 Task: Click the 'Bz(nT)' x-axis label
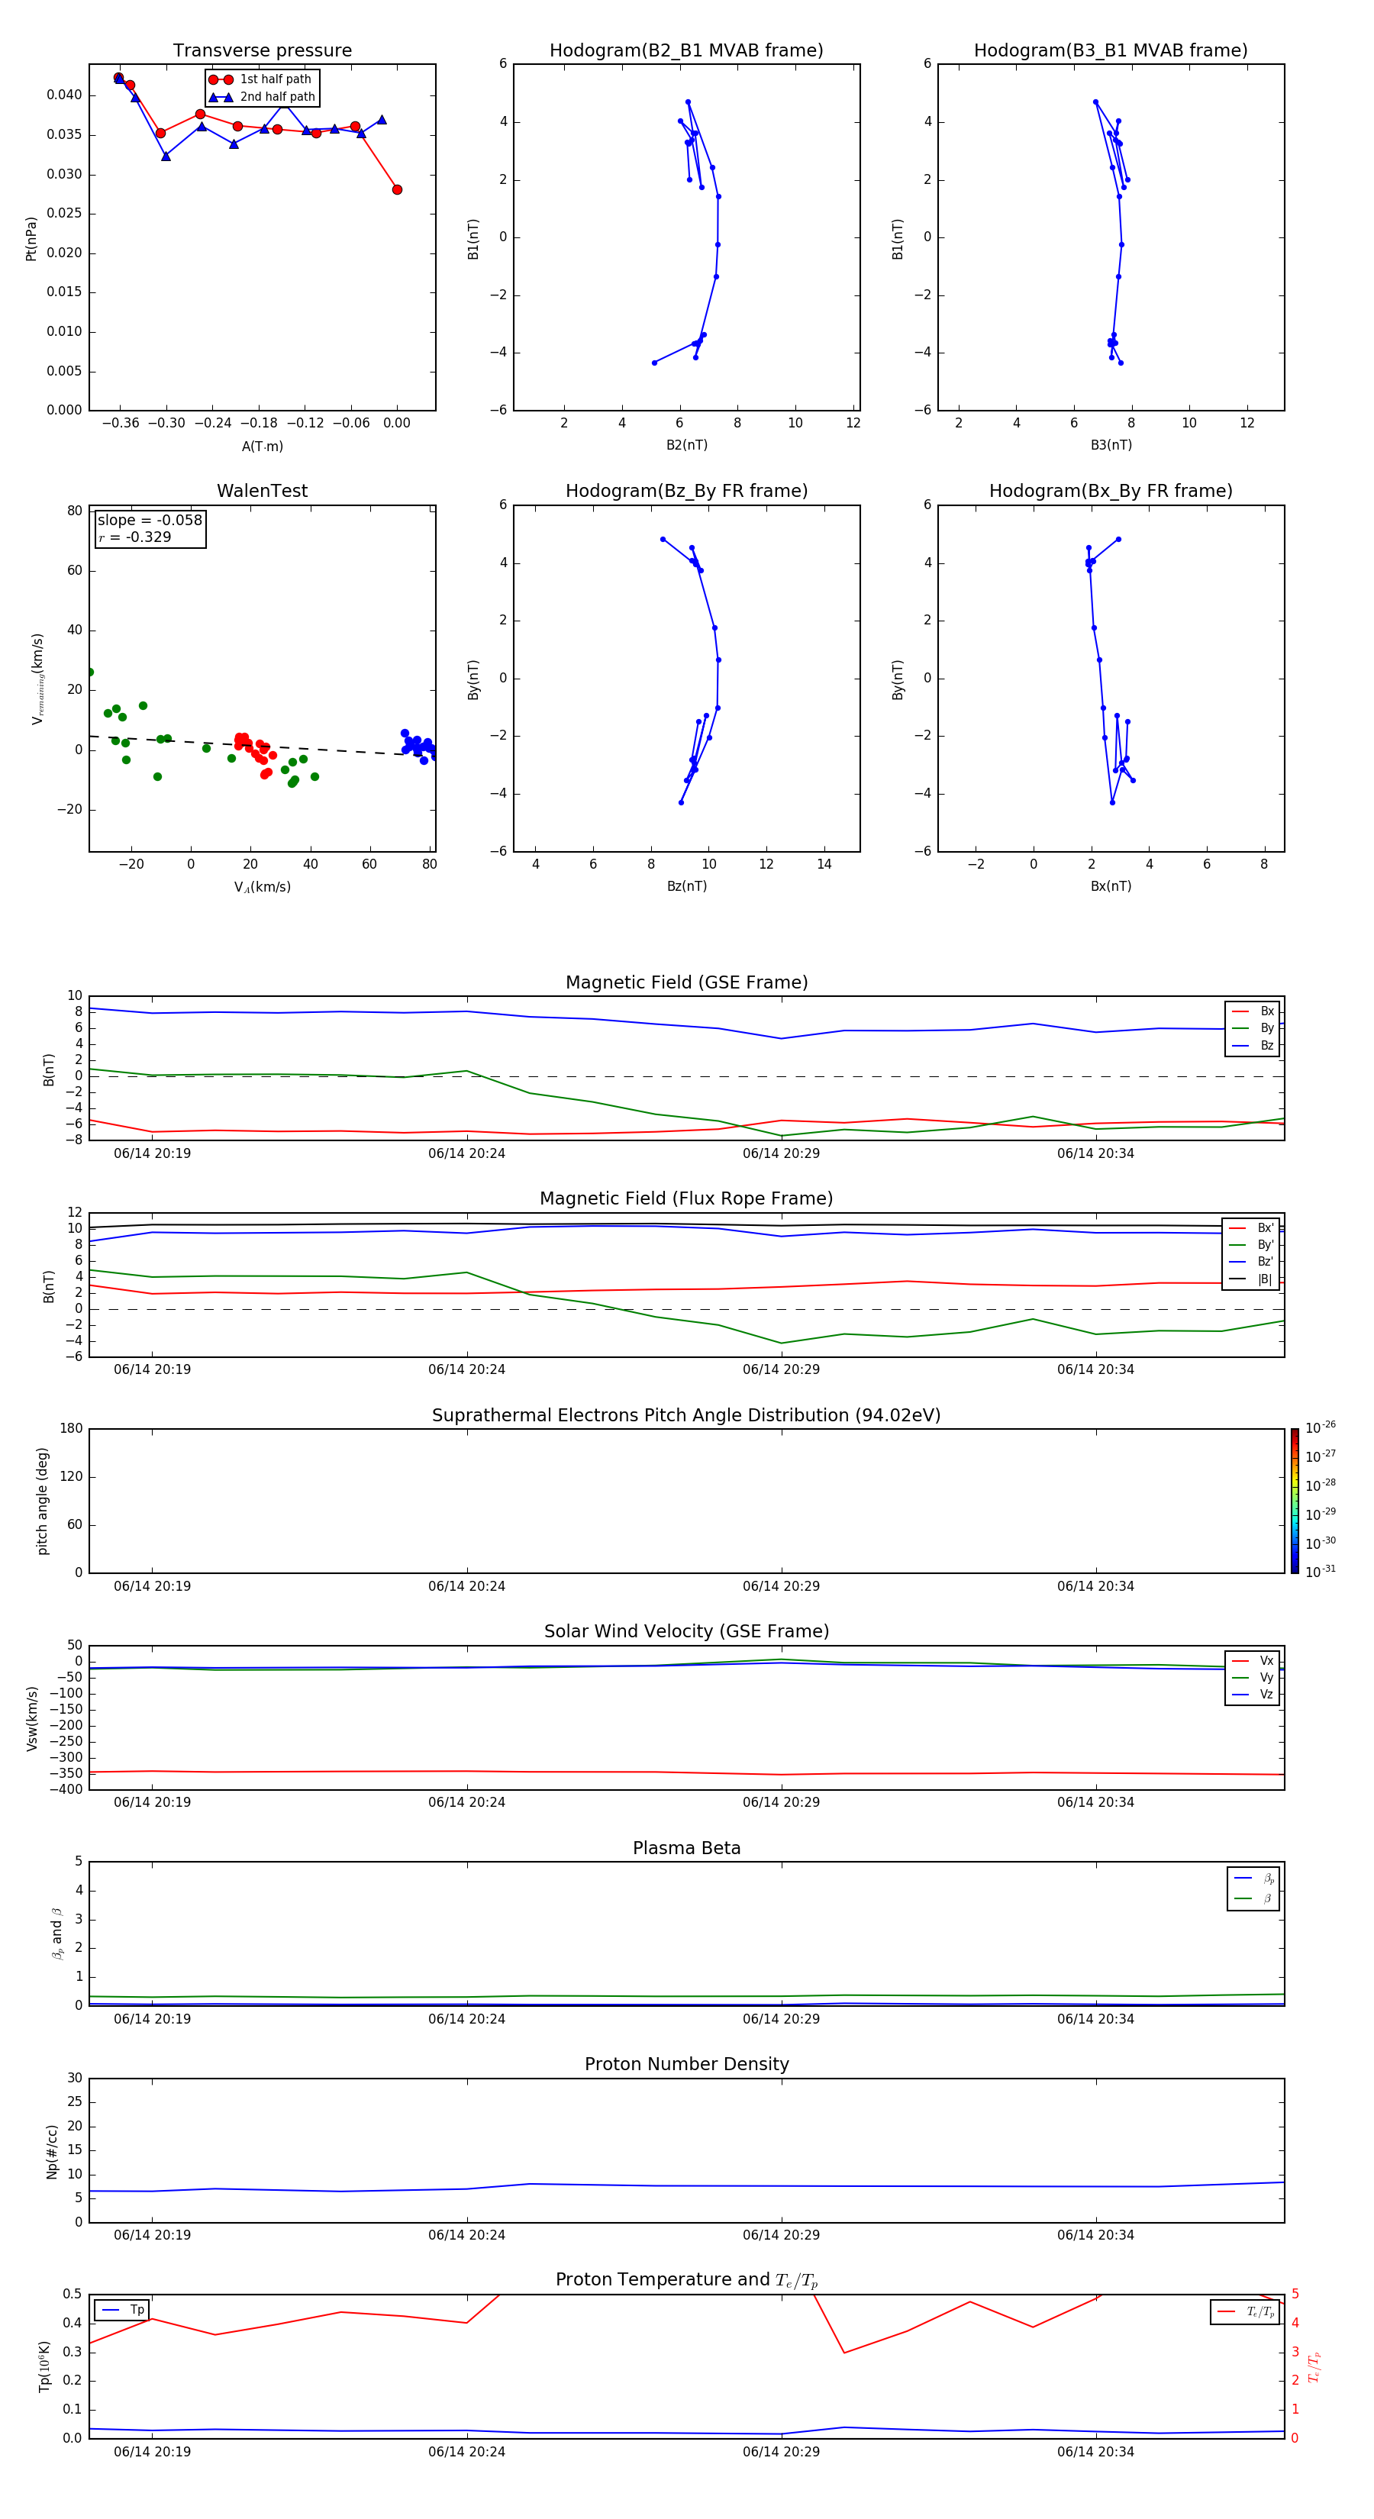(x=686, y=886)
